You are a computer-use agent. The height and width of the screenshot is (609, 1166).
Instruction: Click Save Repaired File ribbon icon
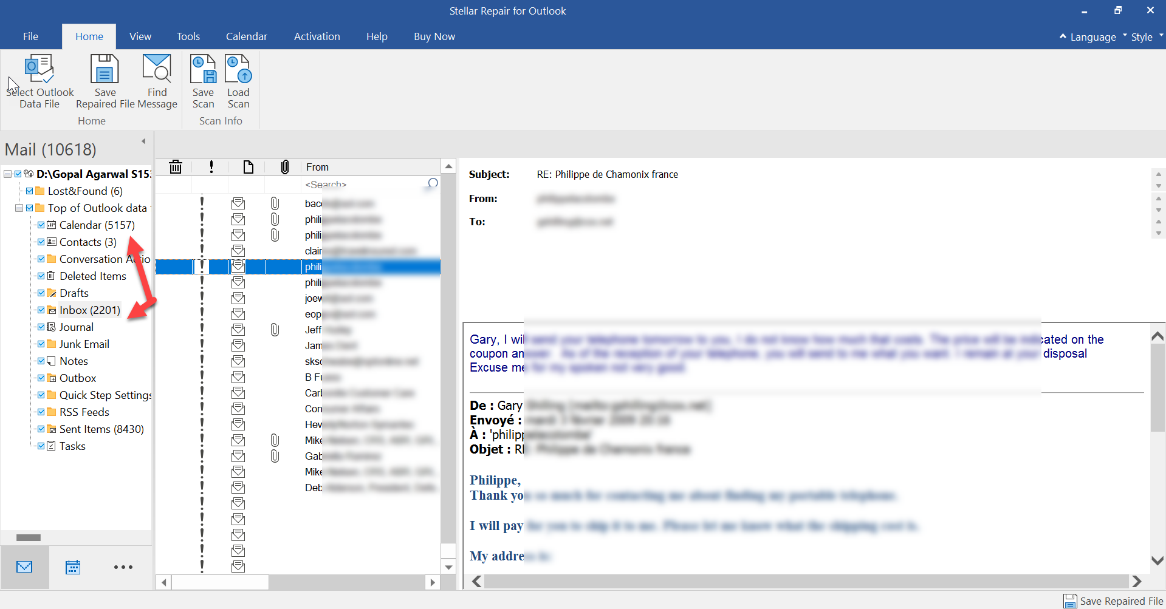105,69
